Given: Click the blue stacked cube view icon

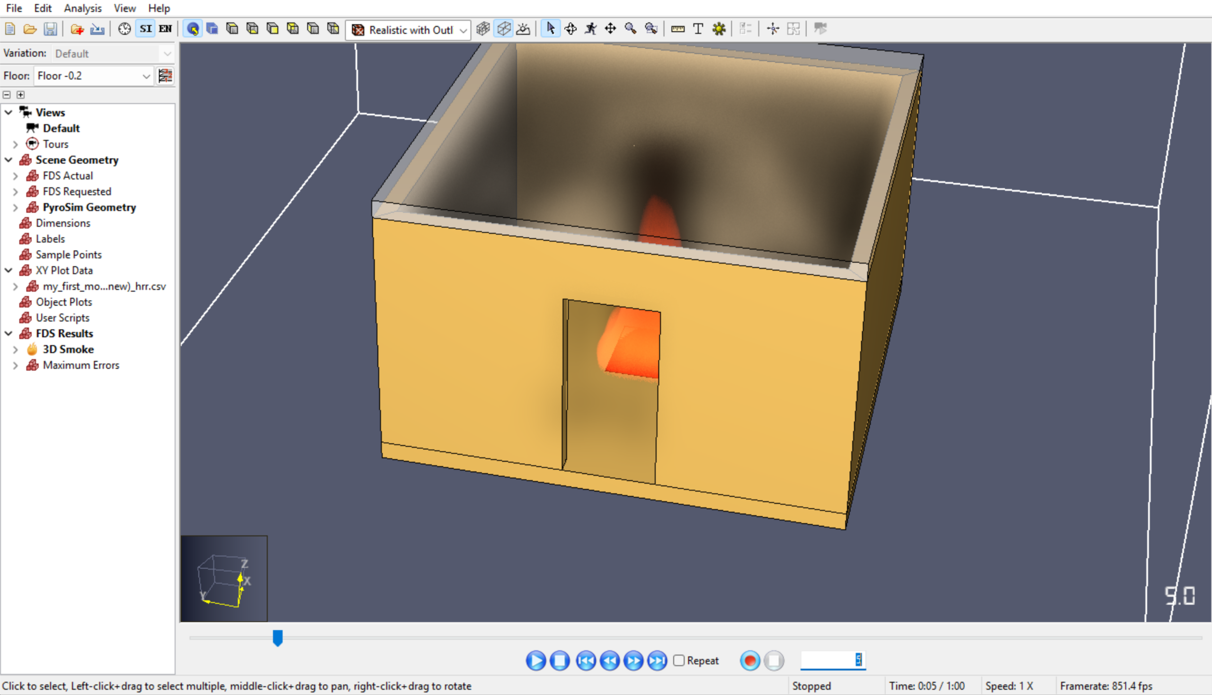Looking at the screenshot, I should coord(212,29).
